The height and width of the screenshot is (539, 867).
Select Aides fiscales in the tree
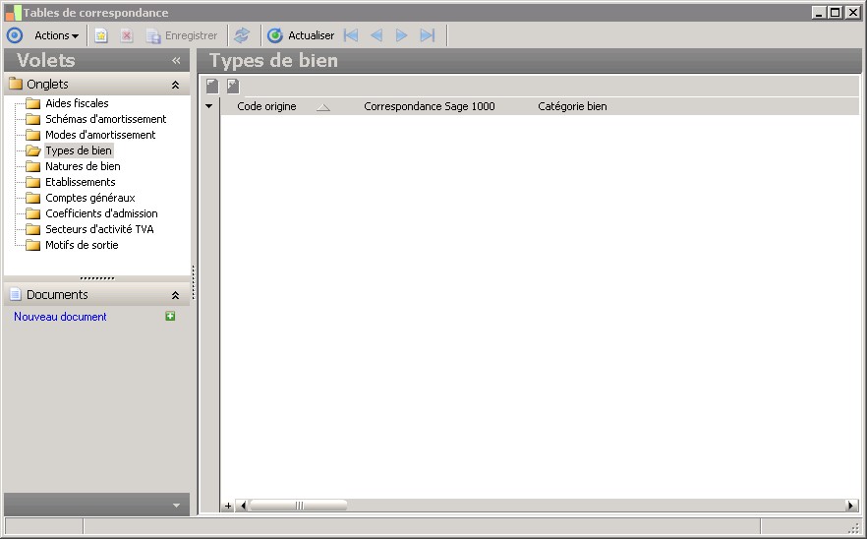pyautogui.click(x=77, y=103)
